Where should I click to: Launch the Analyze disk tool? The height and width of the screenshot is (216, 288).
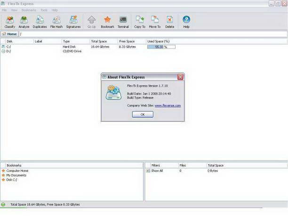24,22
